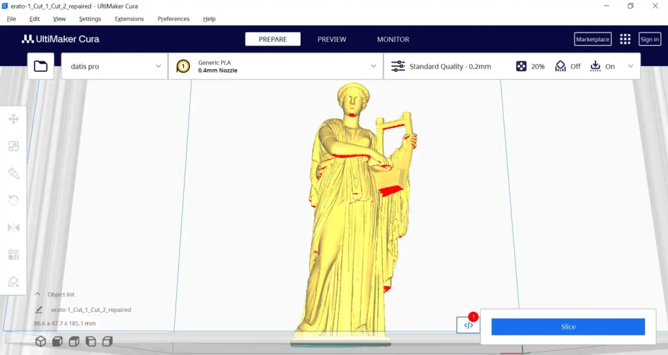The image size is (668, 355).
Task: Switch to top view cube icon
Action: coord(74,341)
